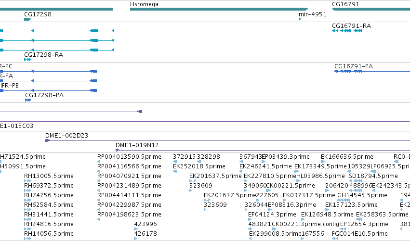
Task: Open the RH31441.5prime EST entry
Action: point(49,215)
